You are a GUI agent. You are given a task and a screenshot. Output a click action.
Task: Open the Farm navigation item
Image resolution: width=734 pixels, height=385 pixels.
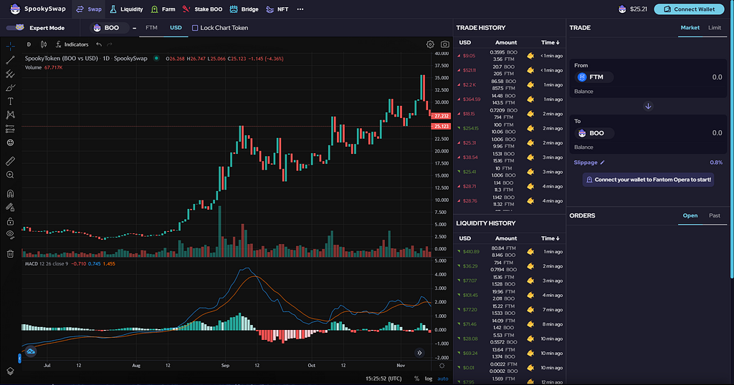(x=163, y=9)
